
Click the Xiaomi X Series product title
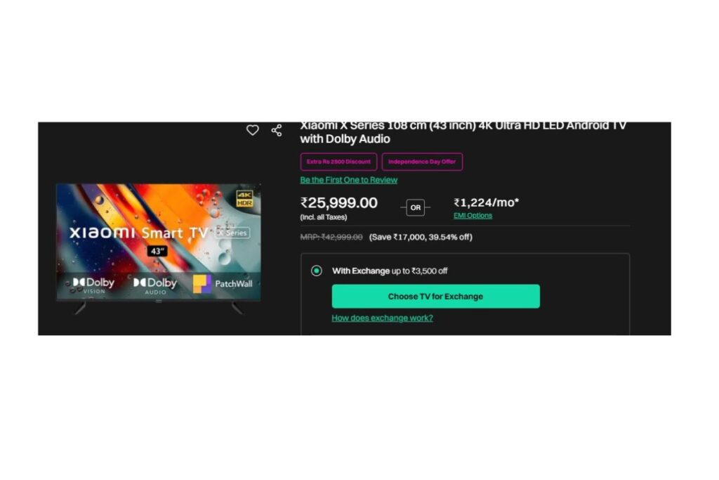pos(463,133)
